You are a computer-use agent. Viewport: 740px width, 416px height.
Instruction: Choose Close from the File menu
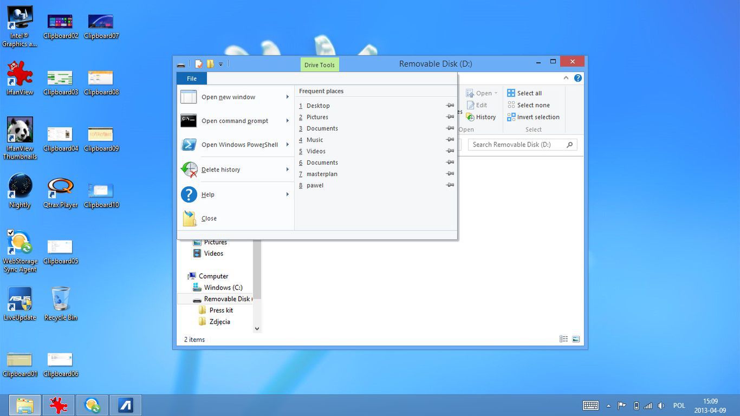209,218
